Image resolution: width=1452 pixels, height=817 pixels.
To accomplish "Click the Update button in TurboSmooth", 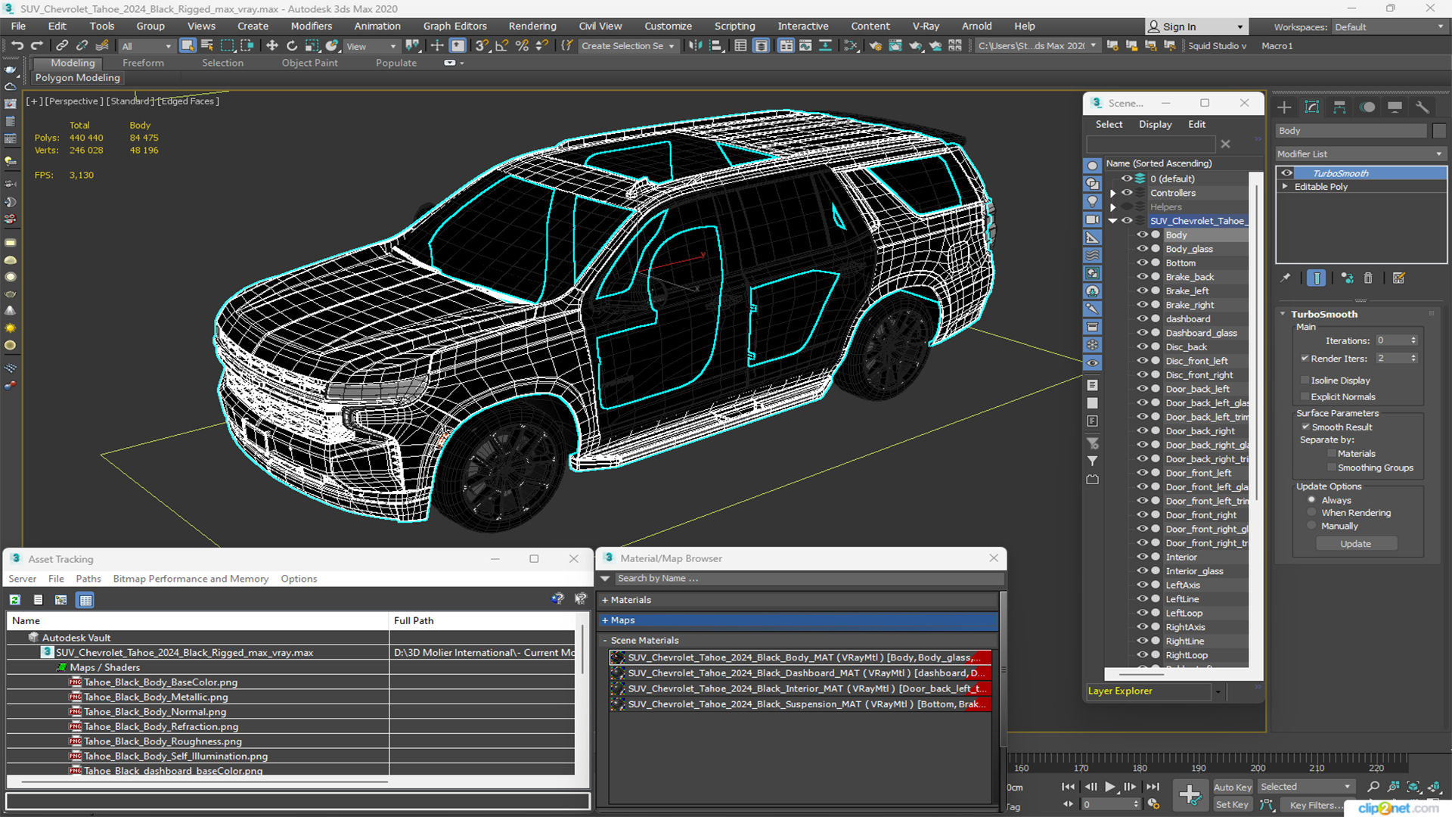I will (x=1356, y=544).
